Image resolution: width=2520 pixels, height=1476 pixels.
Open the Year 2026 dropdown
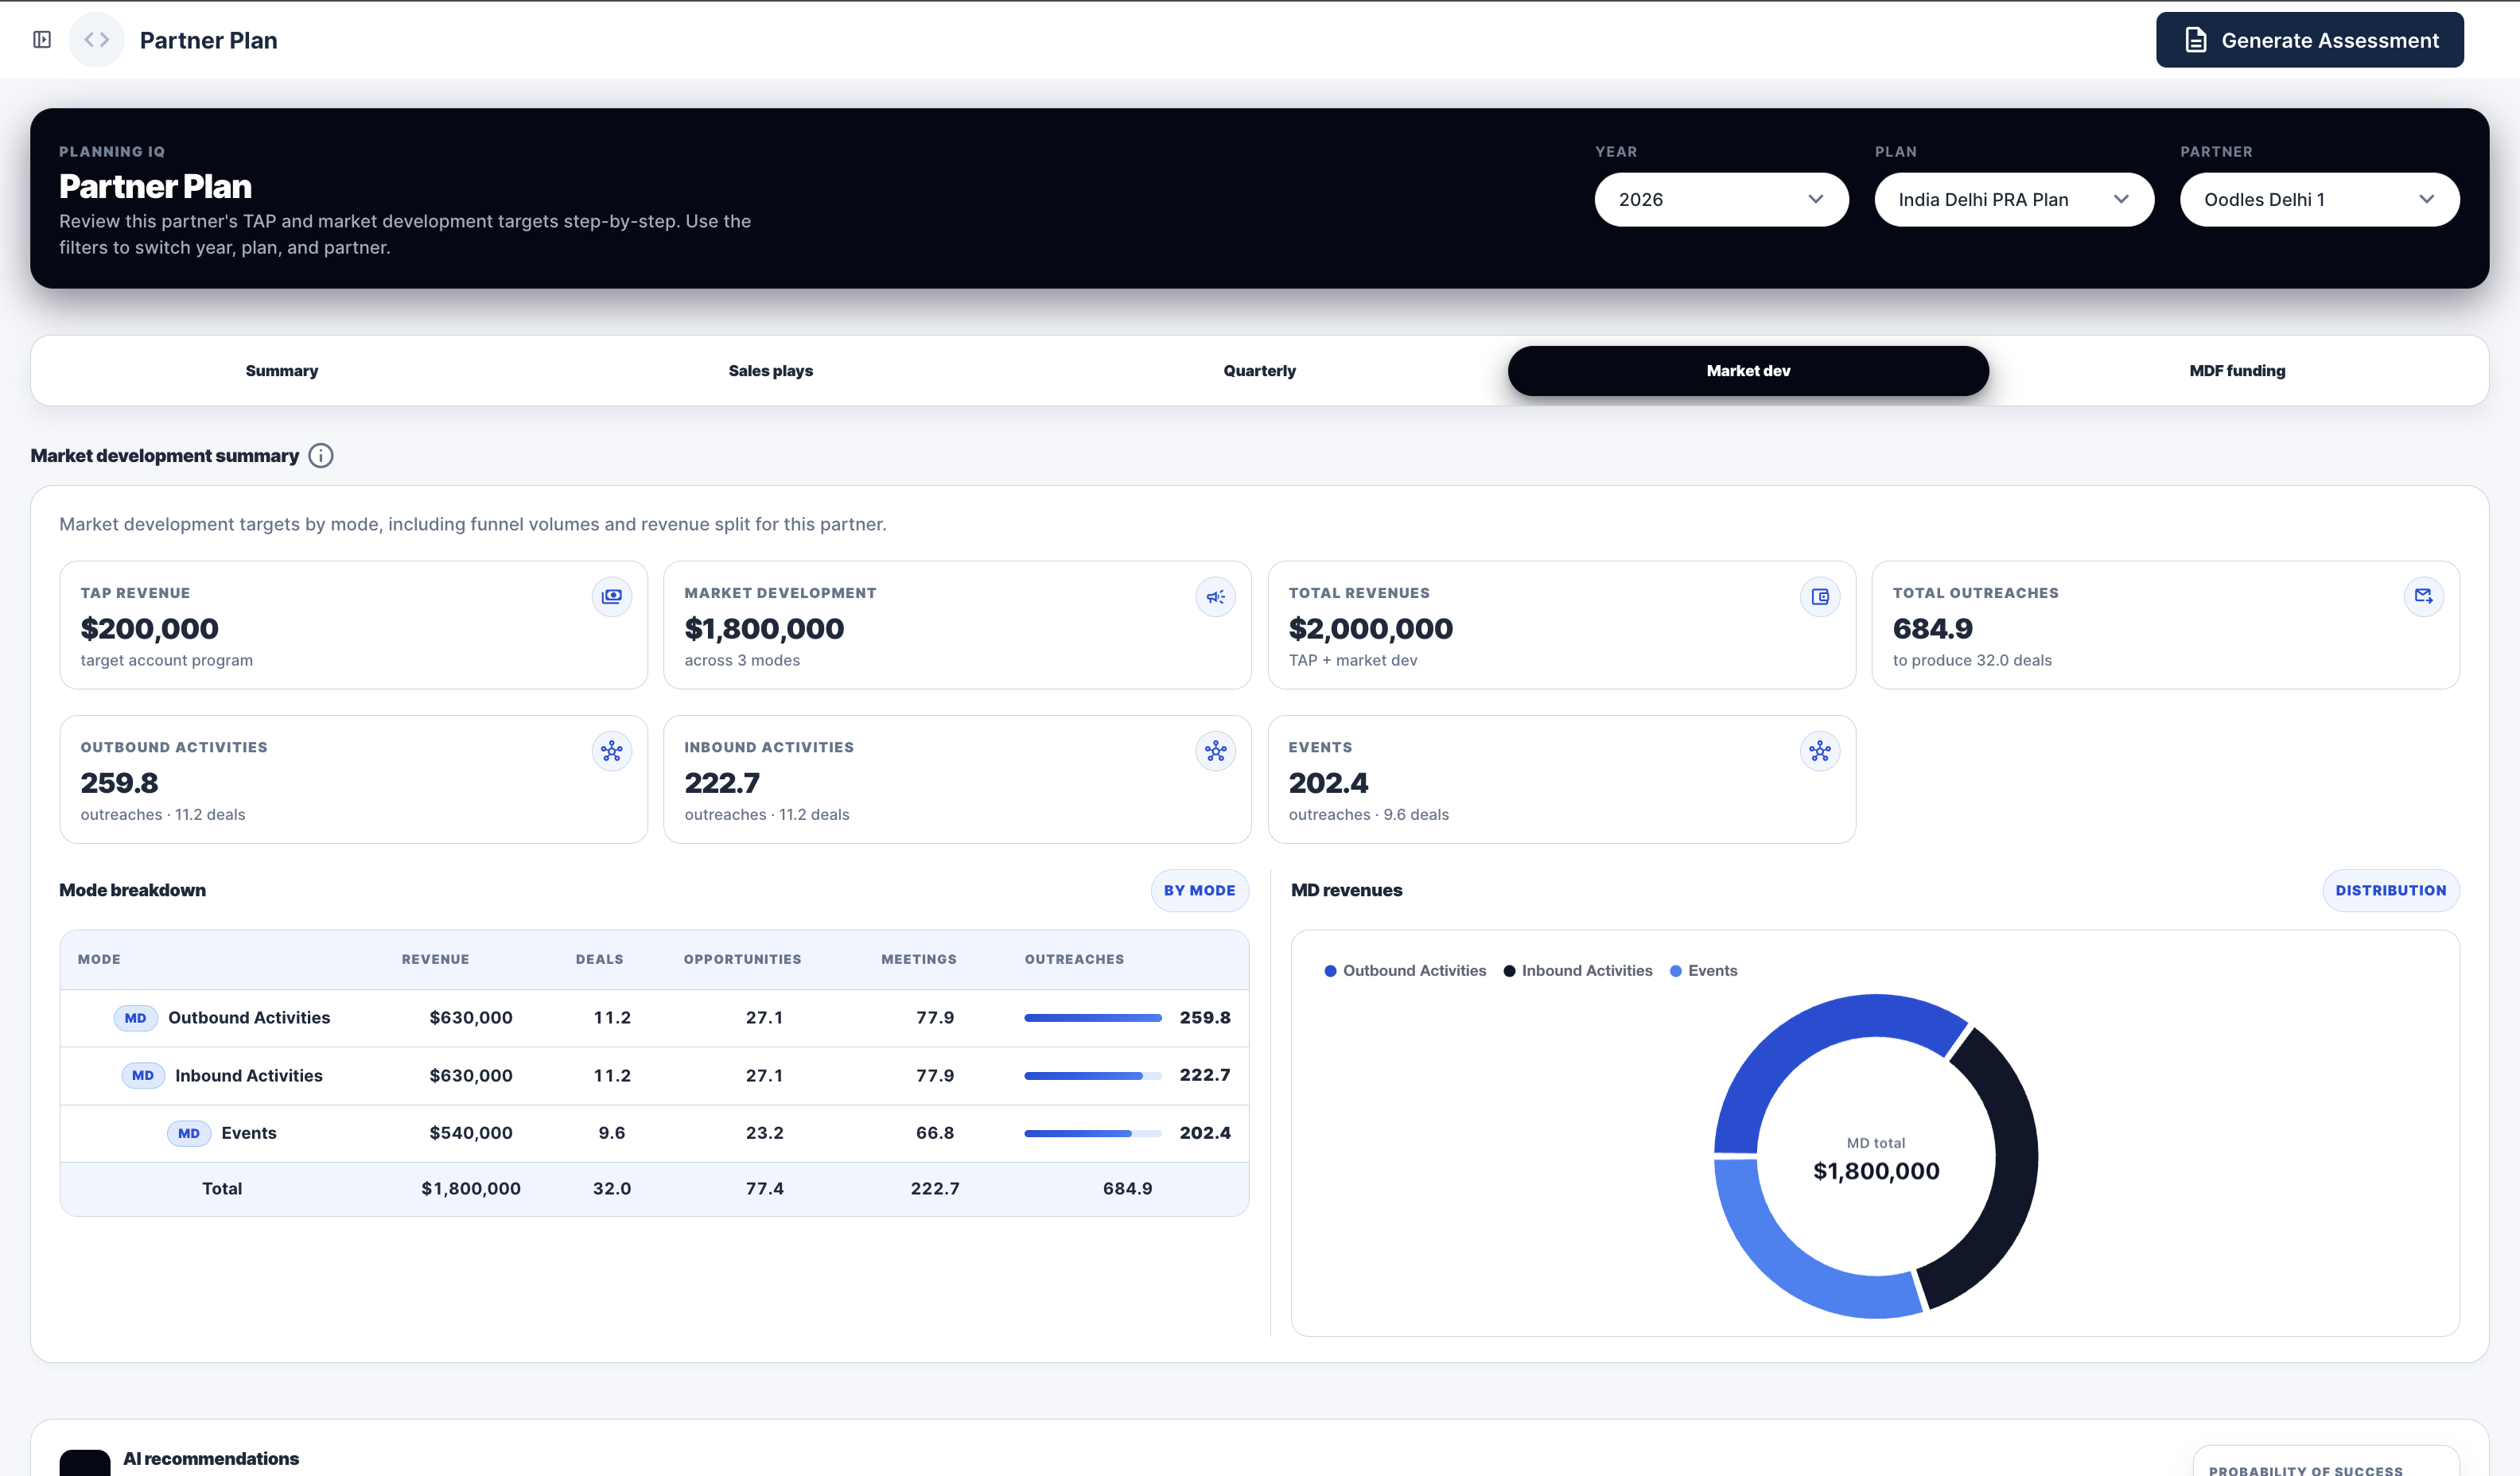click(1721, 200)
